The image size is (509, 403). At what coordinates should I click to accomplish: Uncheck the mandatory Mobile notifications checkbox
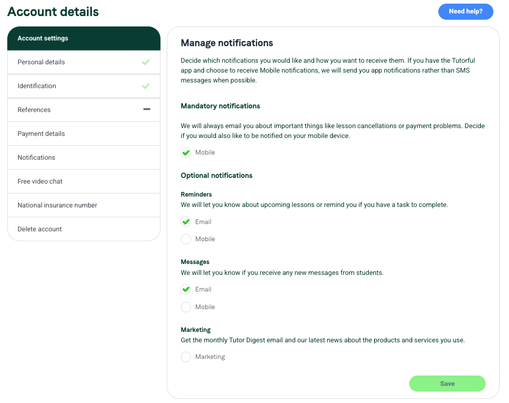186,152
